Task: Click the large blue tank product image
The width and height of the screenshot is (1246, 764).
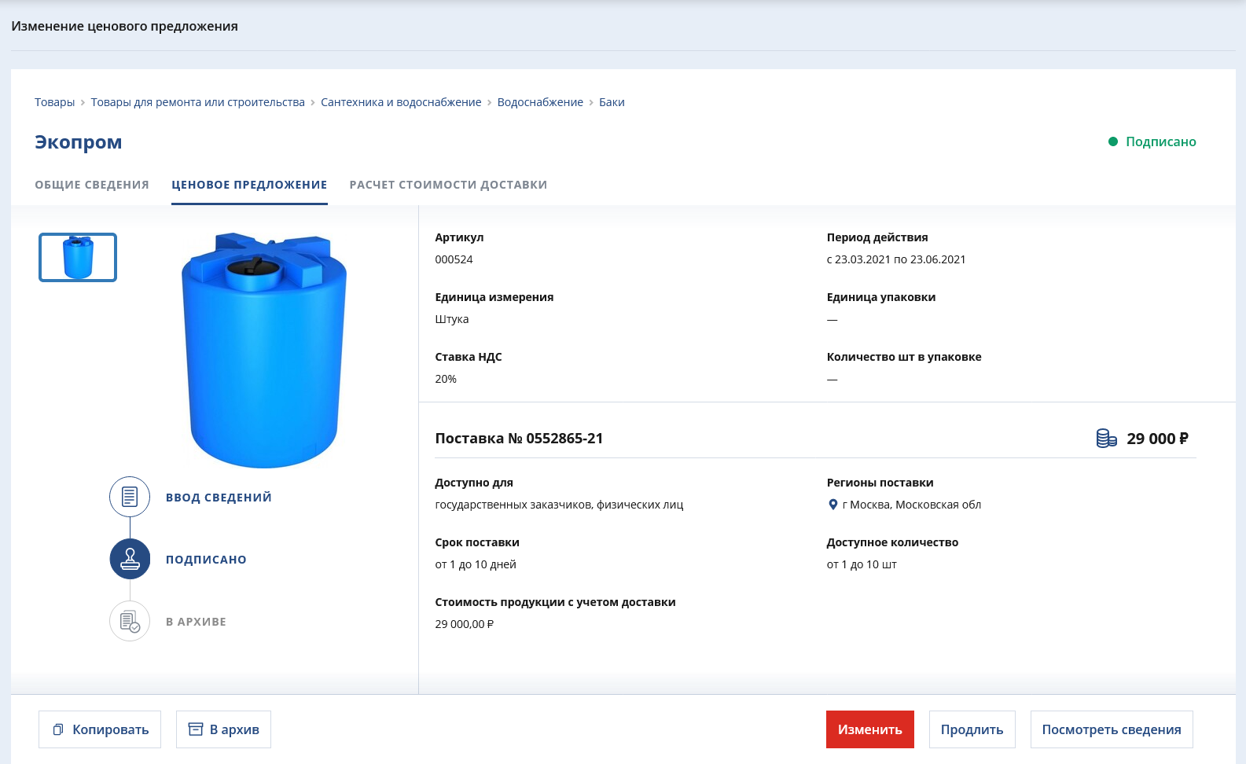Action: 264,350
